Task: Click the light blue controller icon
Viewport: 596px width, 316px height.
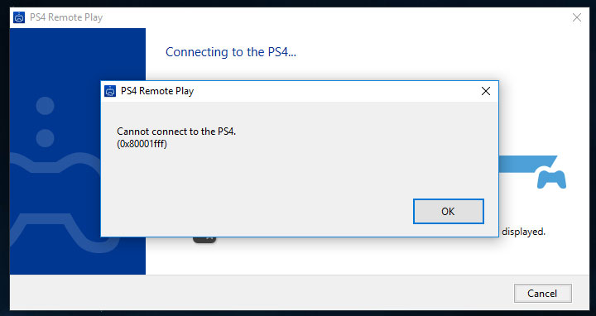Action: coord(551,180)
